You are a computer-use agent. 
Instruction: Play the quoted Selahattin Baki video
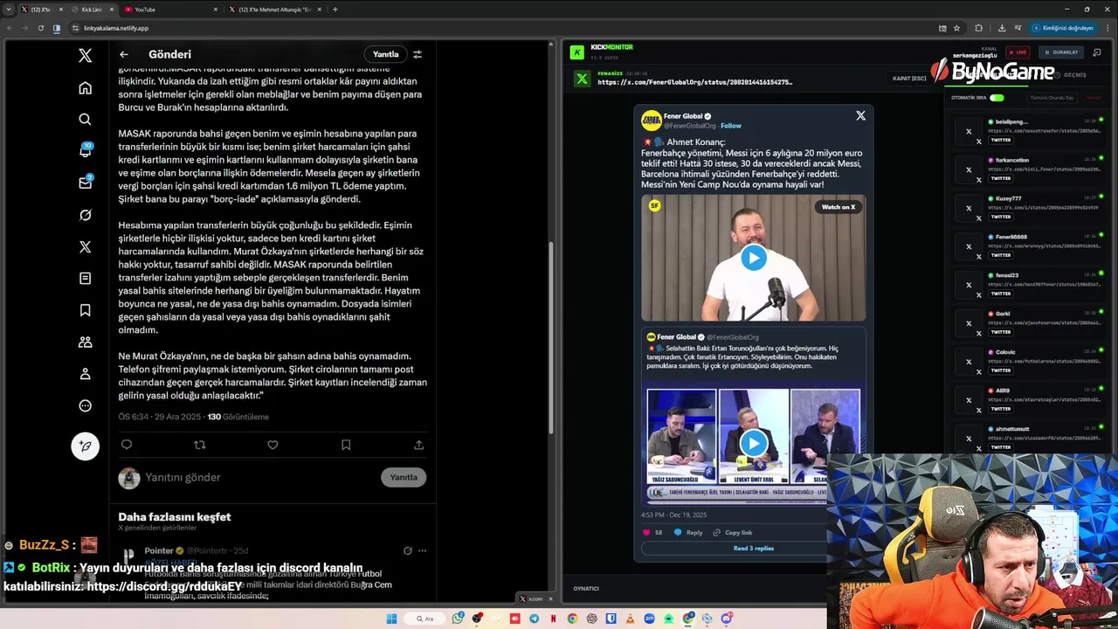754,443
